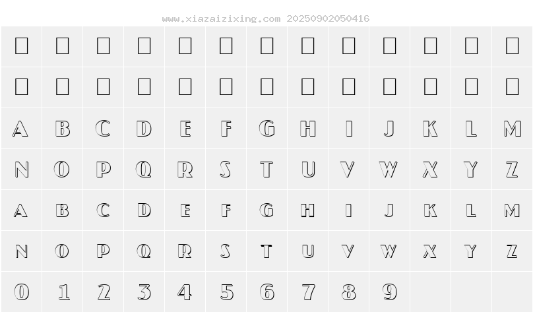The image size is (533, 314).
Task: Choose the larger uppercase Q glyph
Action: (x=144, y=170)
